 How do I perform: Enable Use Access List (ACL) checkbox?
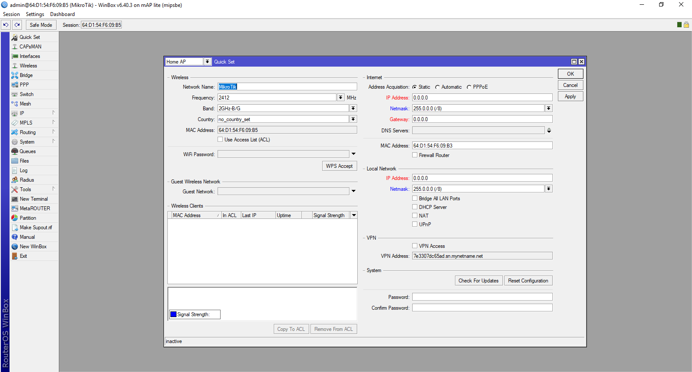tap(220, 139)
